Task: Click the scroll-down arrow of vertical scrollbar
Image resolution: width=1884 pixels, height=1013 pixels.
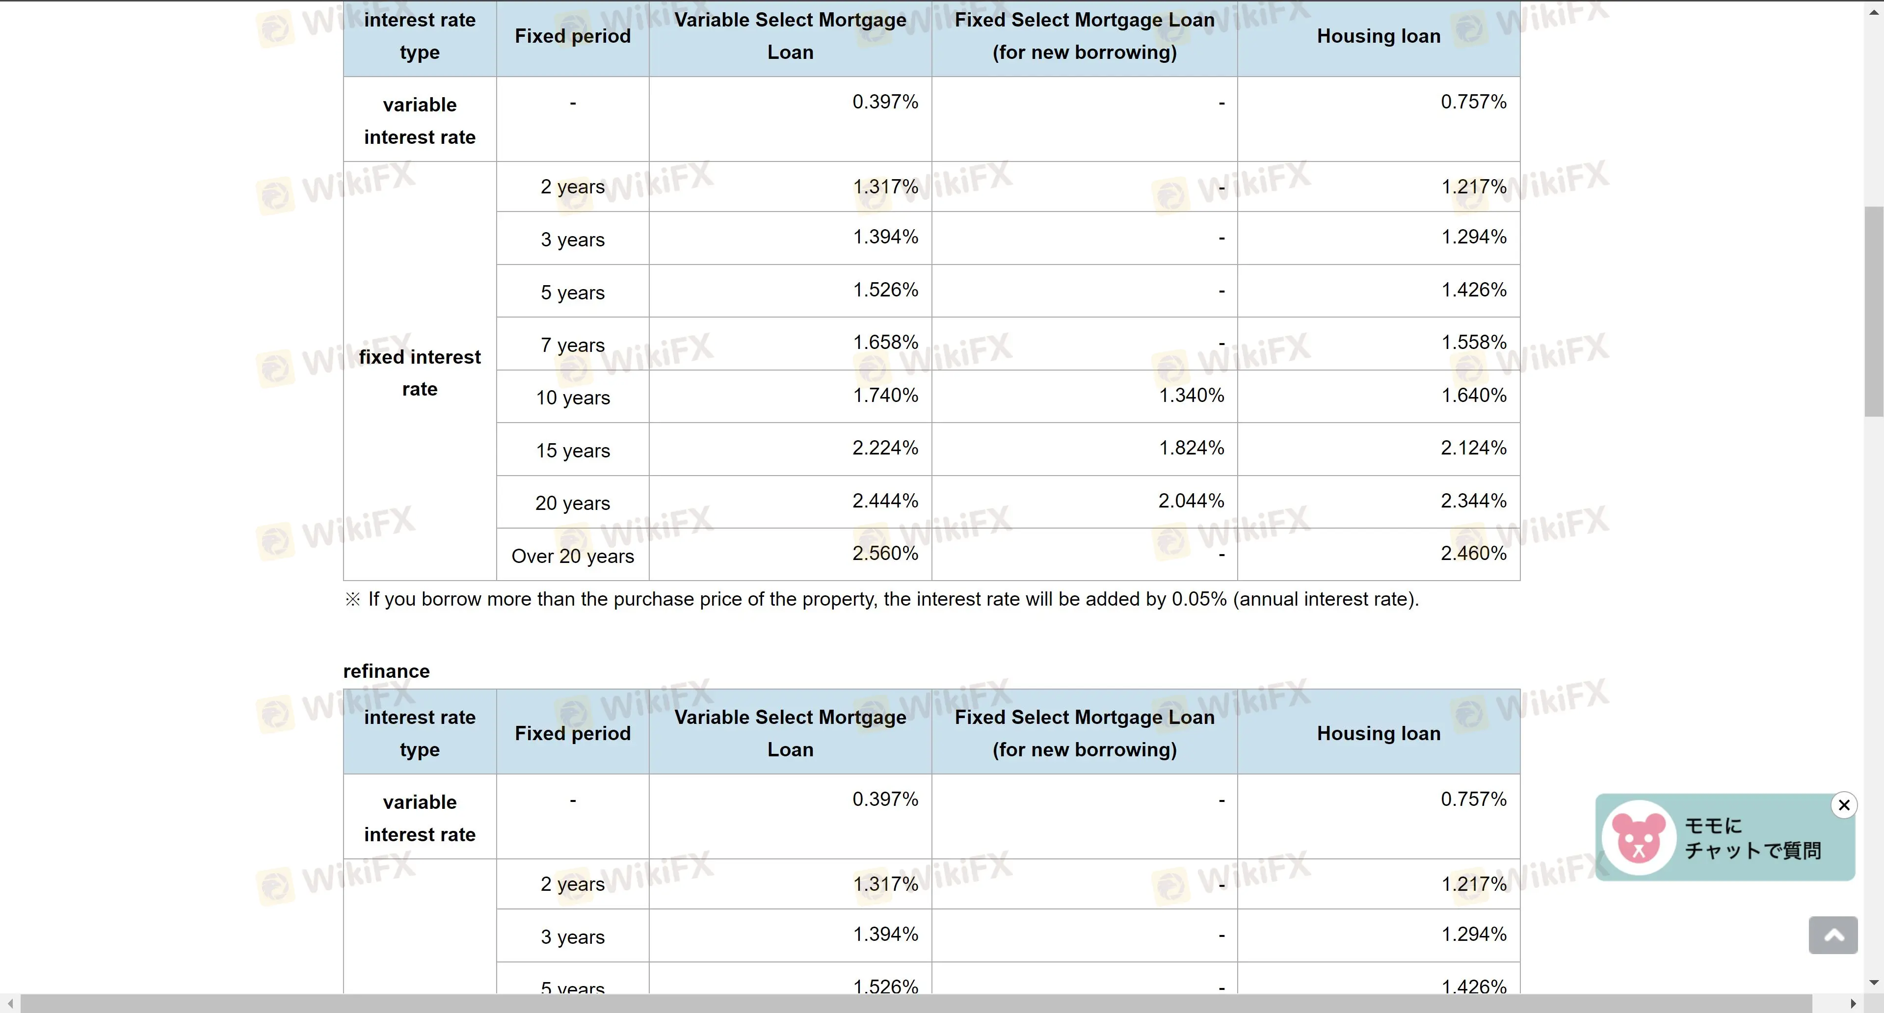Action: 1874,982
